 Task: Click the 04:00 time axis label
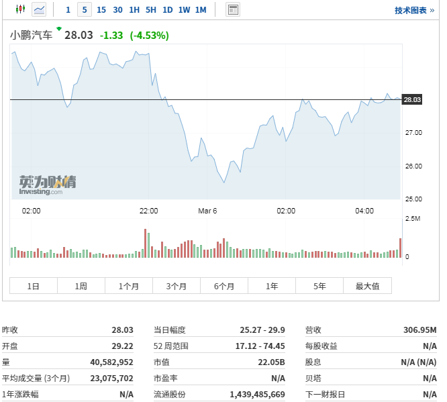(364, 211)
